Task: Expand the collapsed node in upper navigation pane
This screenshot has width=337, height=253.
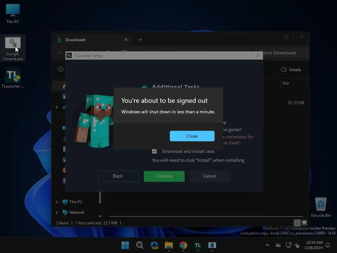Action: 57,107
